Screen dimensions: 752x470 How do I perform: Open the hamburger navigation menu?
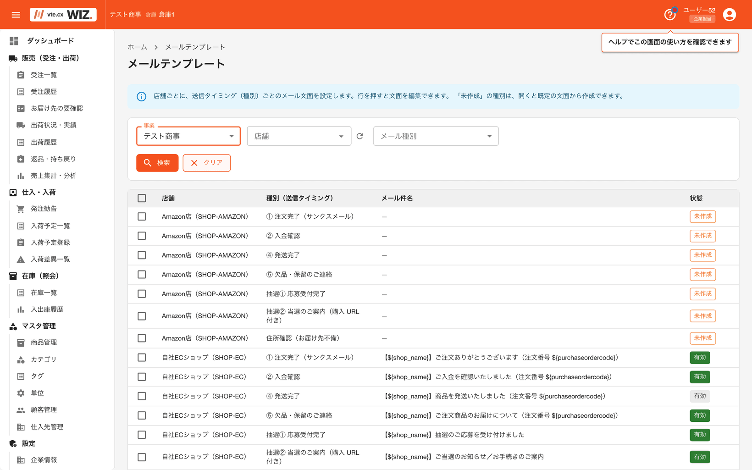(x=16, y=15)
